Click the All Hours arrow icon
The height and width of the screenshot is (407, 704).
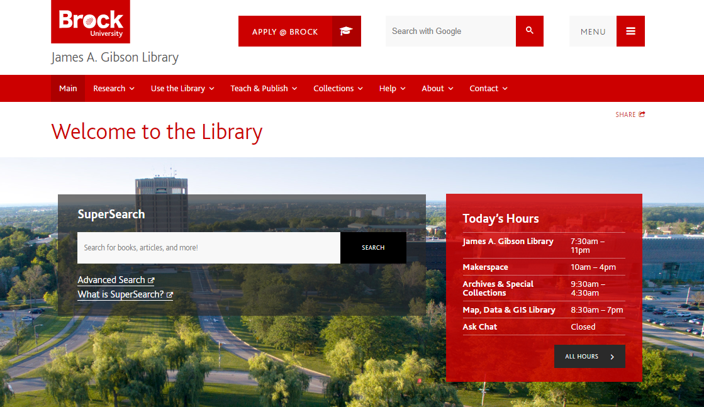(612, 357)
